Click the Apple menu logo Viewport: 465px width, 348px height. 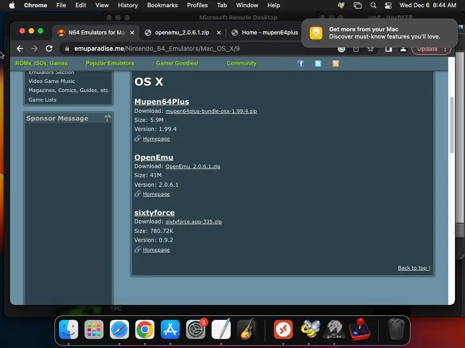coord(12,5)
